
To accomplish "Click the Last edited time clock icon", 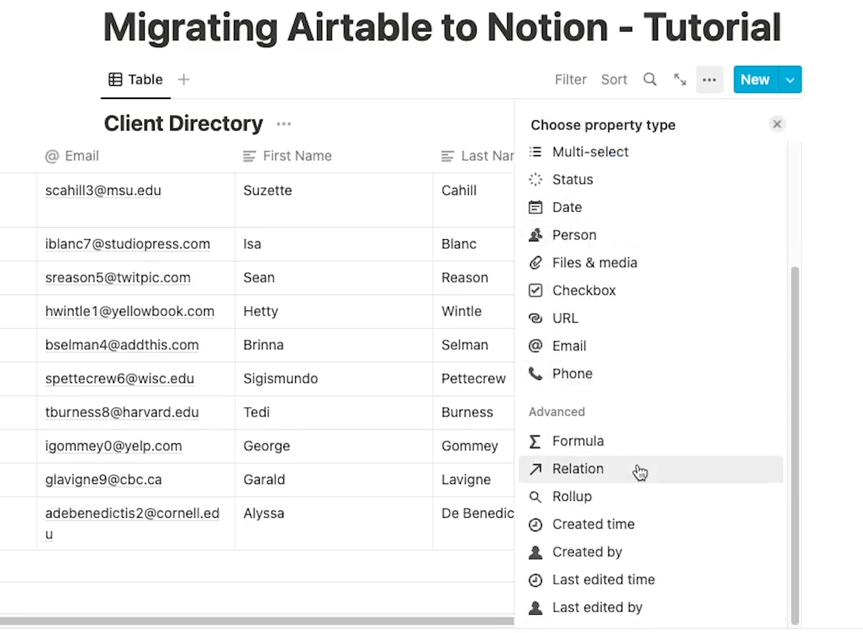I will pyautogui.click(x=536, y=580).
